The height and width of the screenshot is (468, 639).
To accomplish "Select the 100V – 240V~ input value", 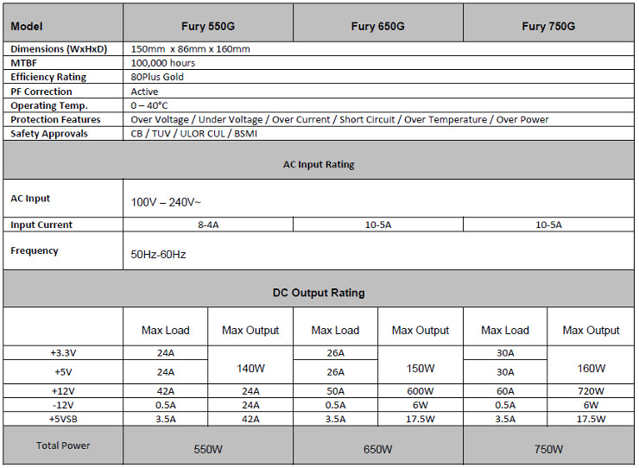I will coord(166,202).
